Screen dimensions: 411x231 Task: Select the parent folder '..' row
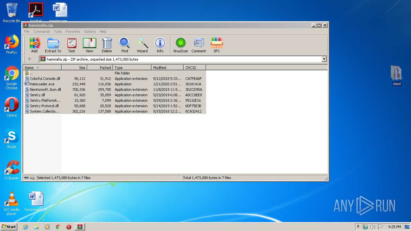tap(115, 73)
